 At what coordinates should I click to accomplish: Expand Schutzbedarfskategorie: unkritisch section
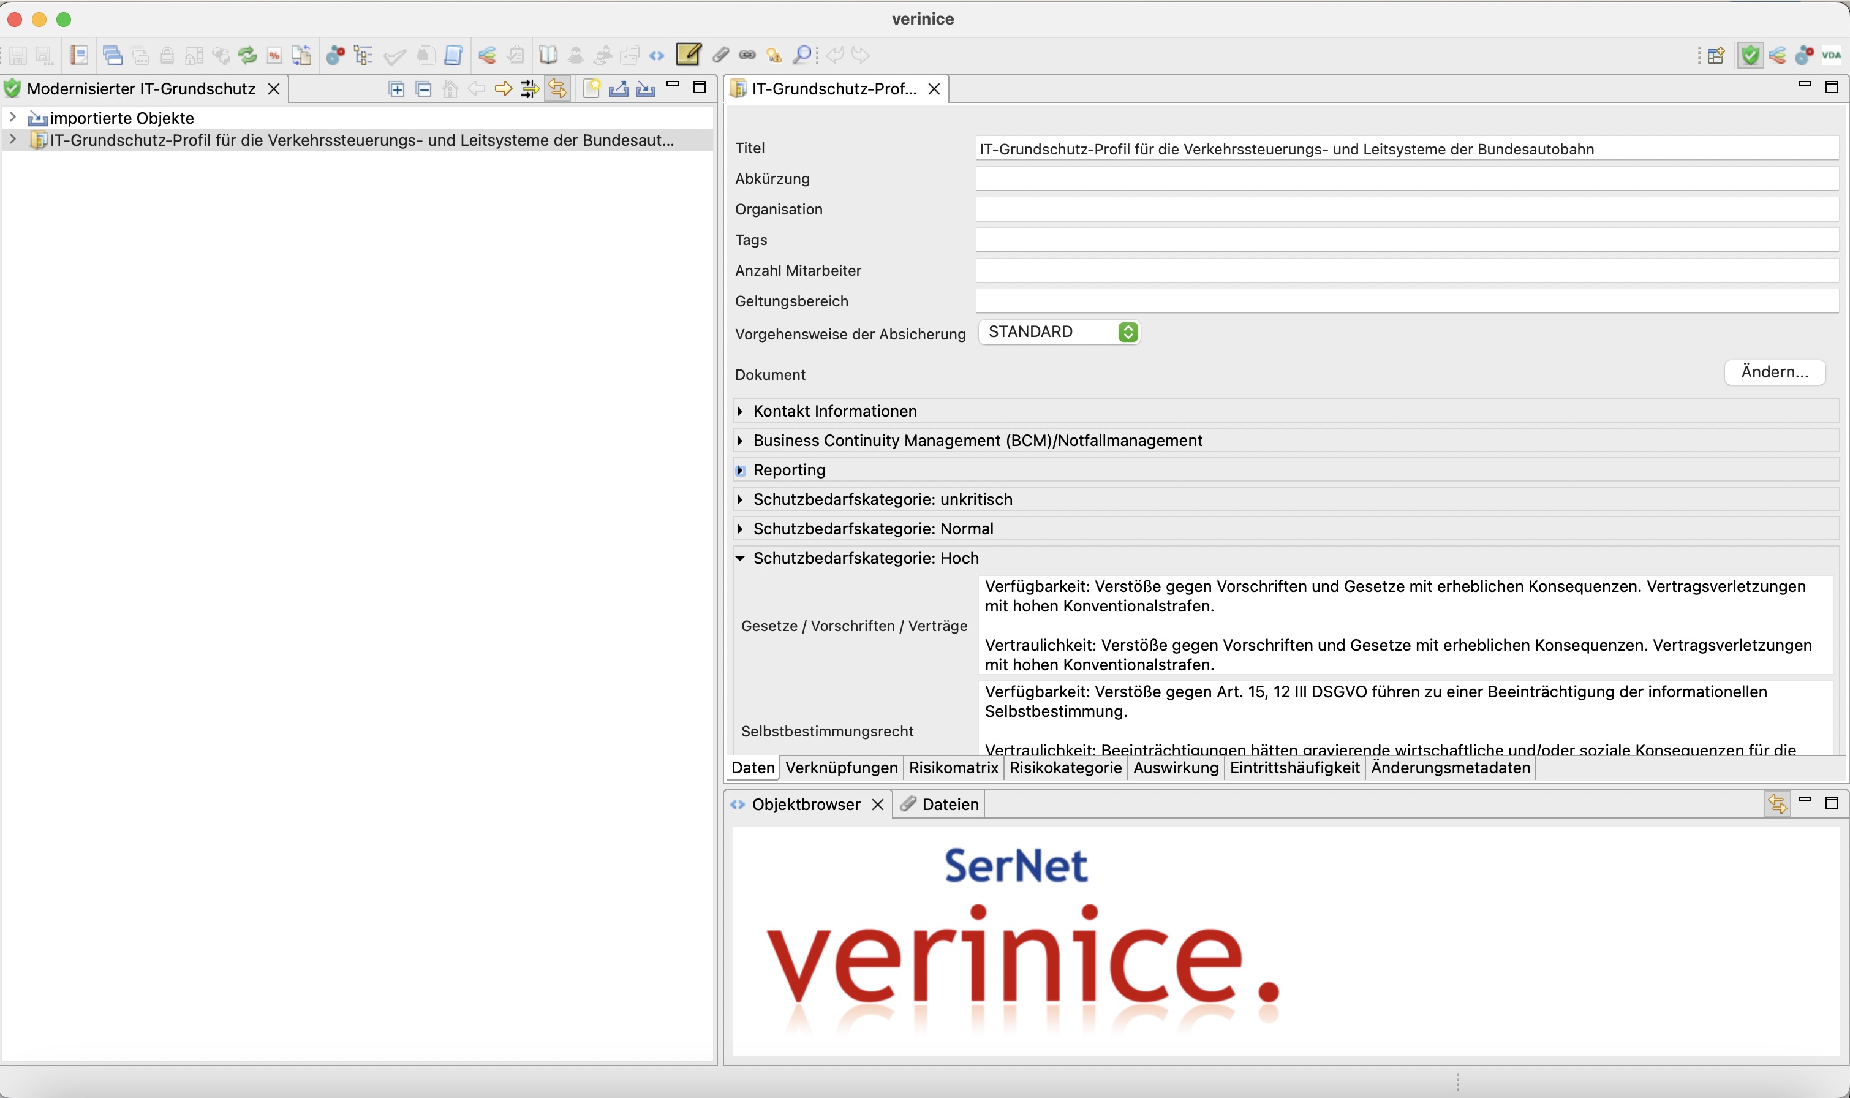coord(740,499)
